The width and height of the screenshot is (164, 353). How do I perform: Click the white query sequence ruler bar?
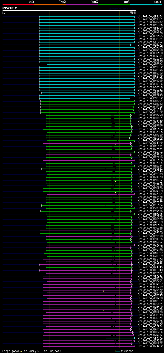[x=69, y=11]
